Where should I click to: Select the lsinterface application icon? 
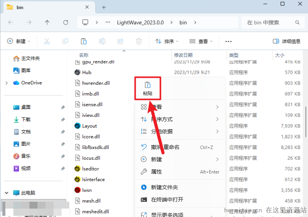(x=77, y=179)
